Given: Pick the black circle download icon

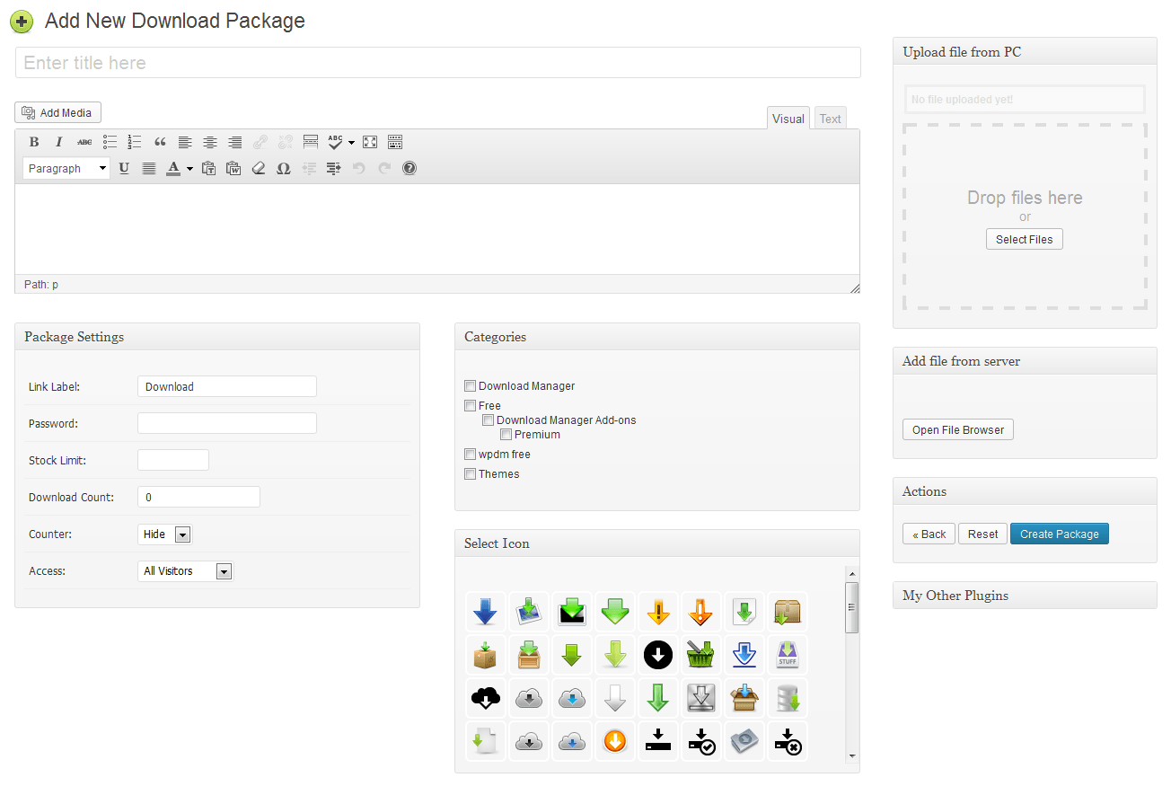Looking at the screenshot, I should 657,655.
